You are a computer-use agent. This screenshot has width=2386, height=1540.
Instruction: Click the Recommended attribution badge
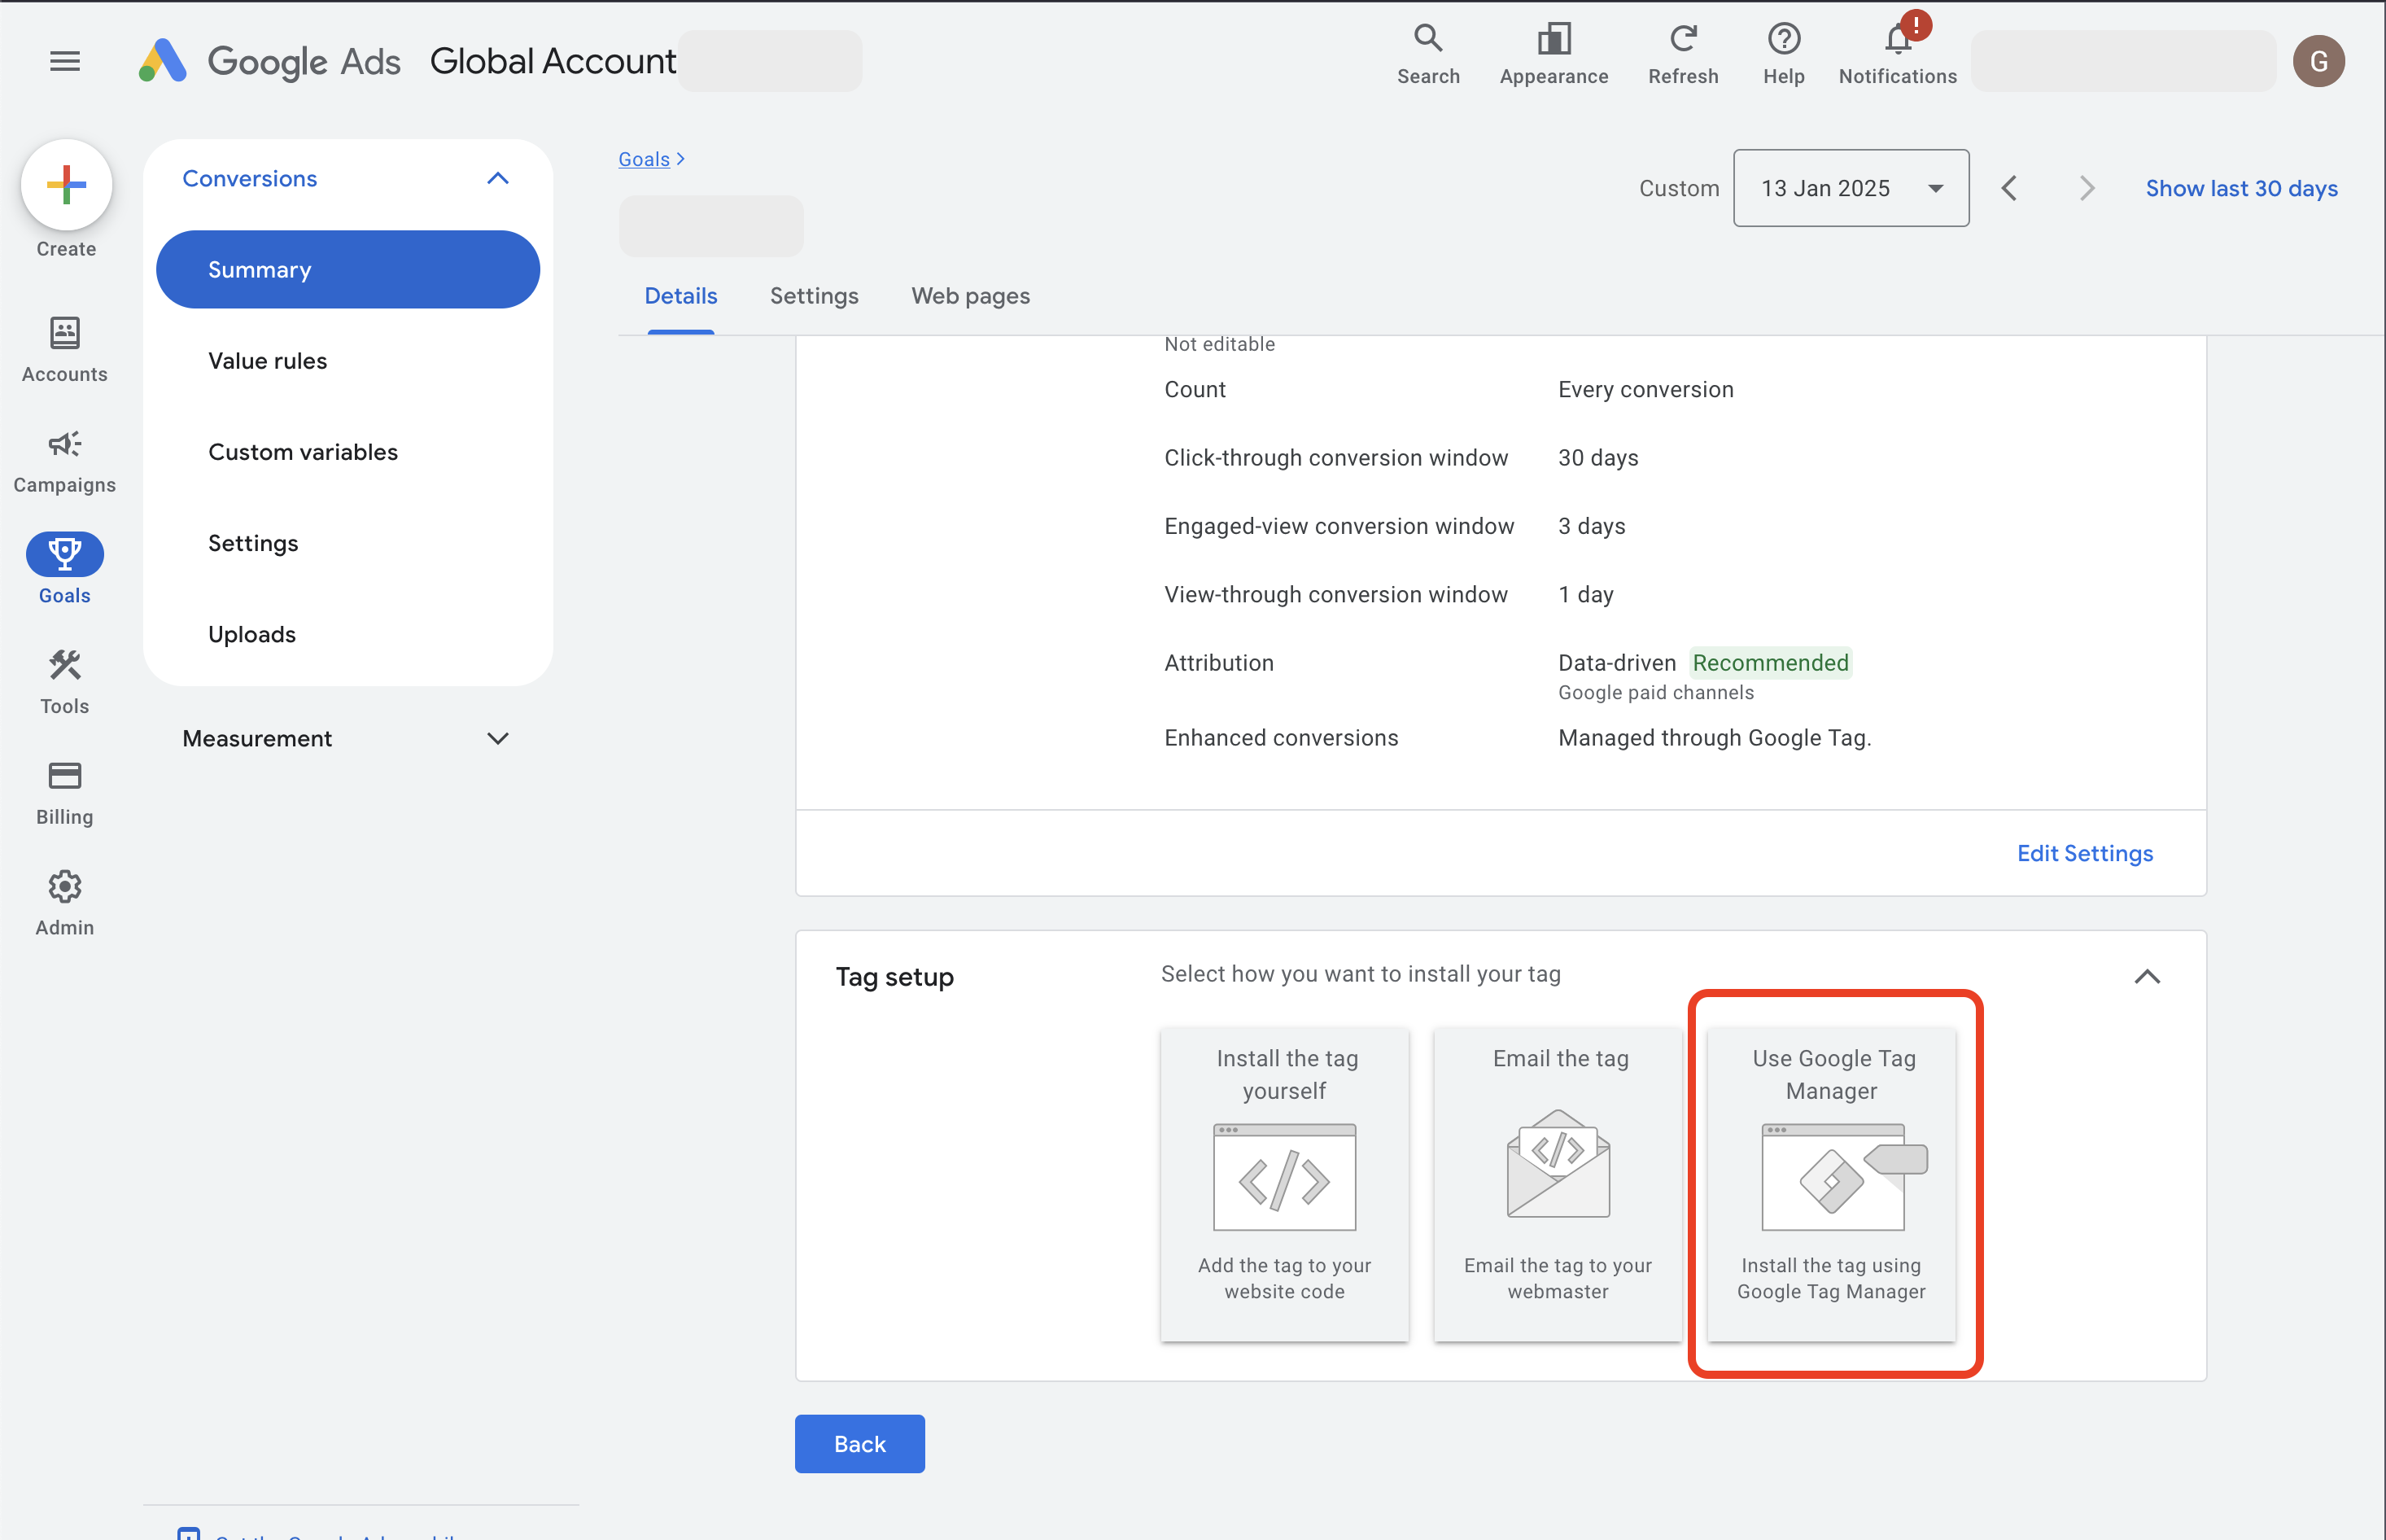1770,663
